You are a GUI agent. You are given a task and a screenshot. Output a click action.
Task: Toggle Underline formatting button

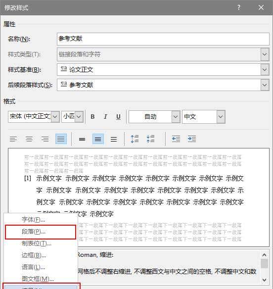pos(118,117)
